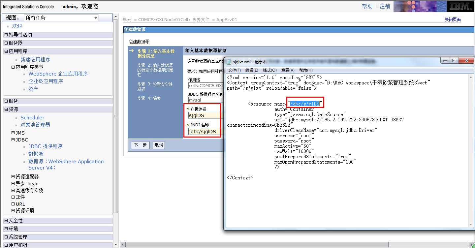Open the 数据源 link under JDBC
Image resolution: width=475 pixels, height=248 pixels.
coord(36,154)
